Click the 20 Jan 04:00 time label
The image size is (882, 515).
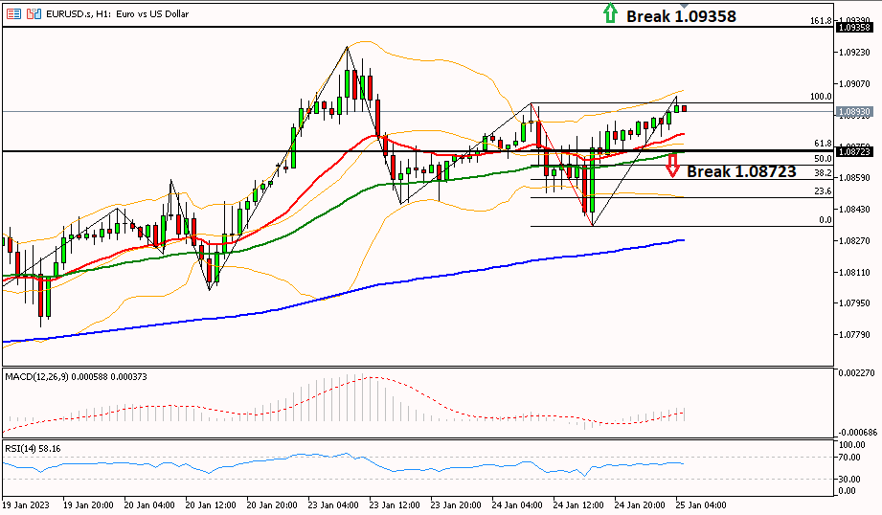(149, 504)
